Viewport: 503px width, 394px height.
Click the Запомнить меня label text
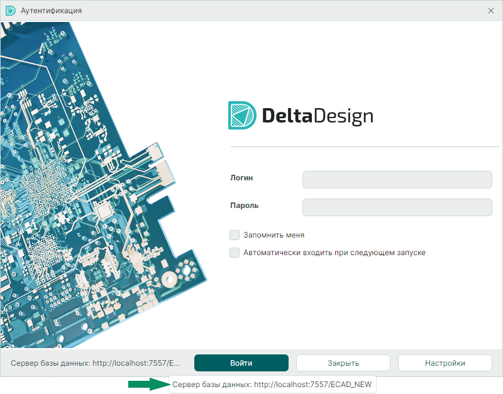[274, 235]
